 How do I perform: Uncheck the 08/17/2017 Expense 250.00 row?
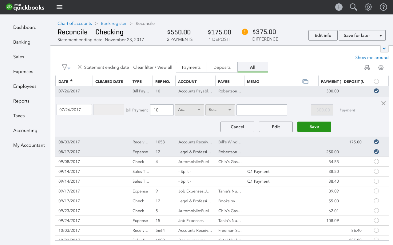[x=376, y=152]
